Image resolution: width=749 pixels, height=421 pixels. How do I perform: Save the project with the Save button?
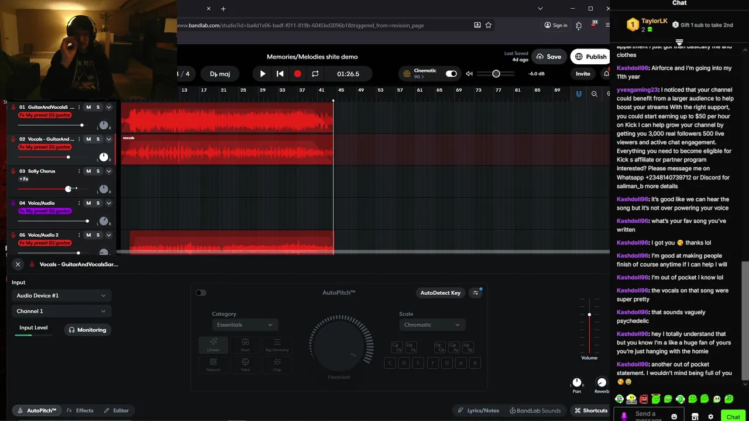(548, 57)
